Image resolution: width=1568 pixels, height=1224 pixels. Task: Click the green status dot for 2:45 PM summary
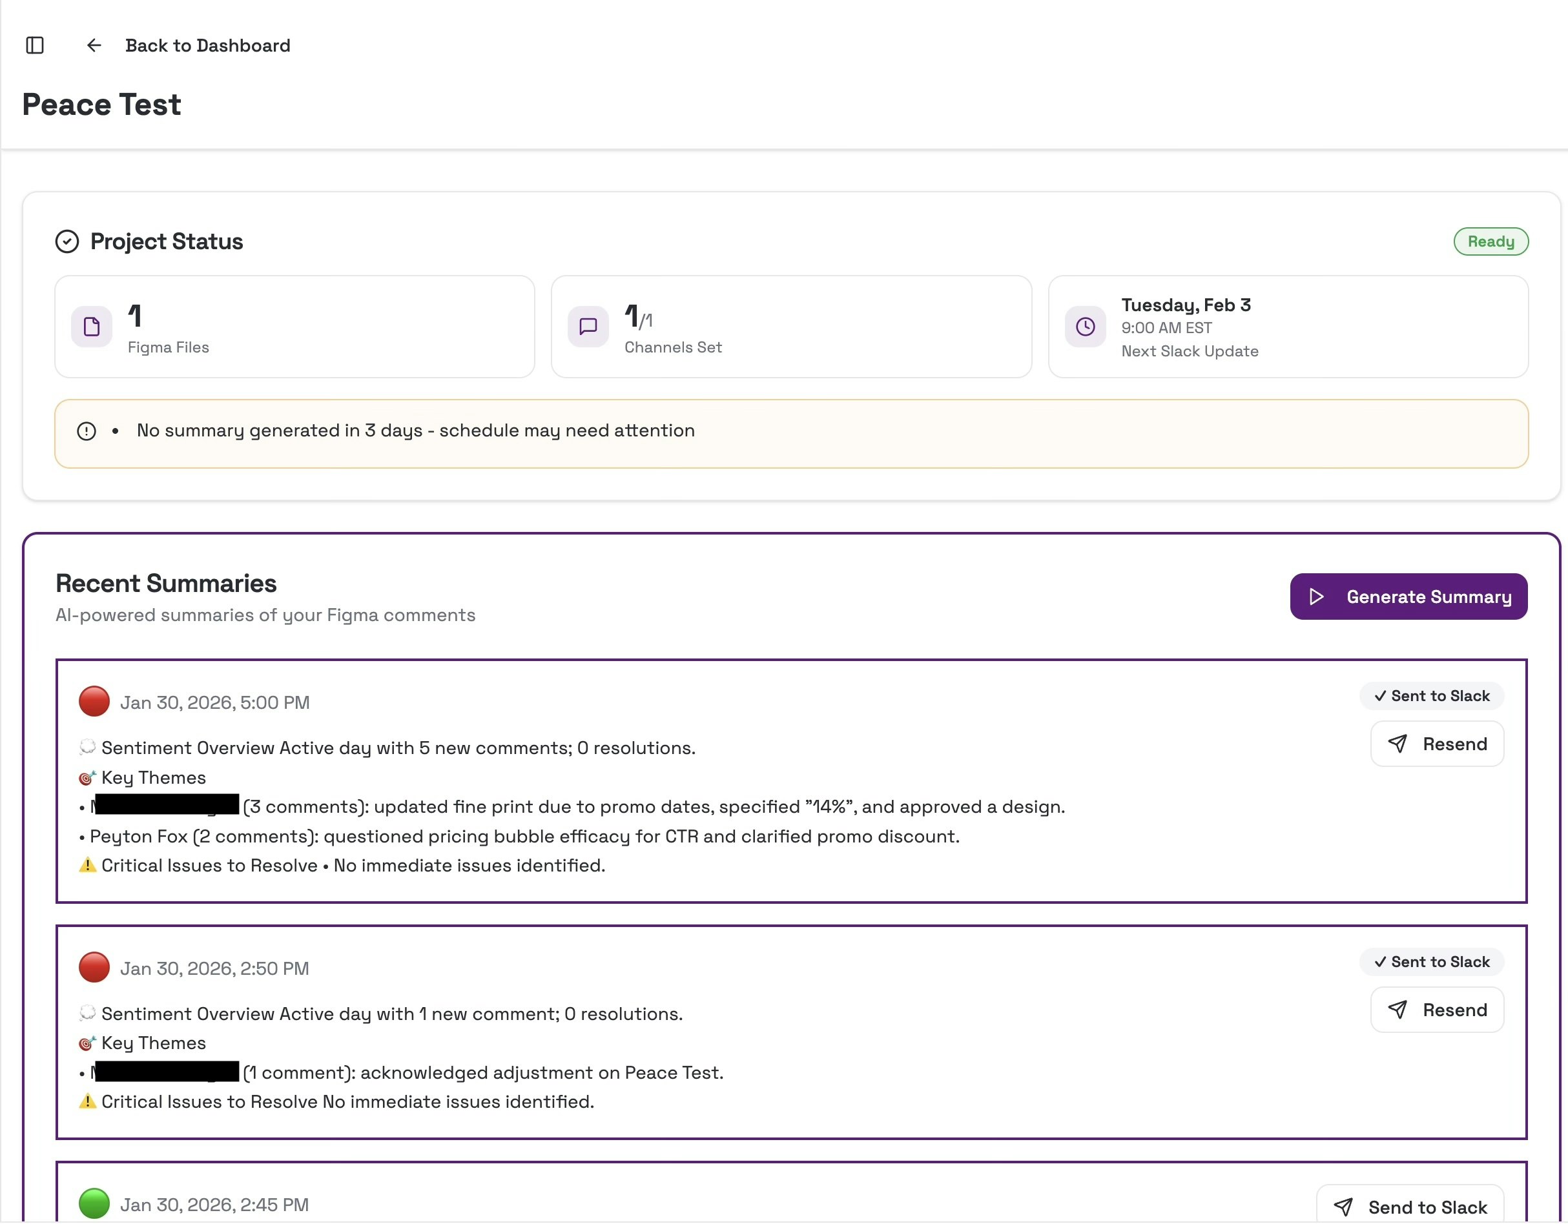pos(94,1203)
